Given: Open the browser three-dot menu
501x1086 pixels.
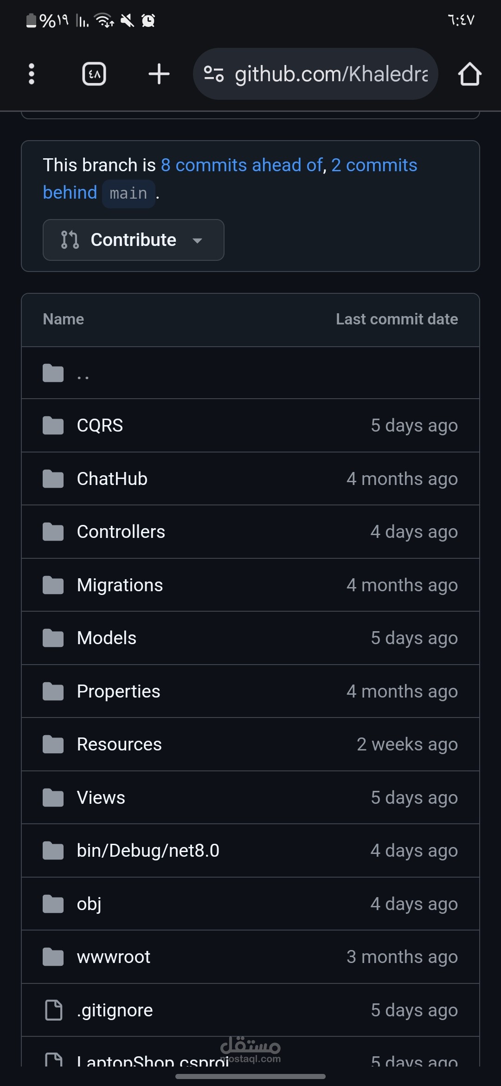Looking at the screenshot, I should tap(32, 74).
